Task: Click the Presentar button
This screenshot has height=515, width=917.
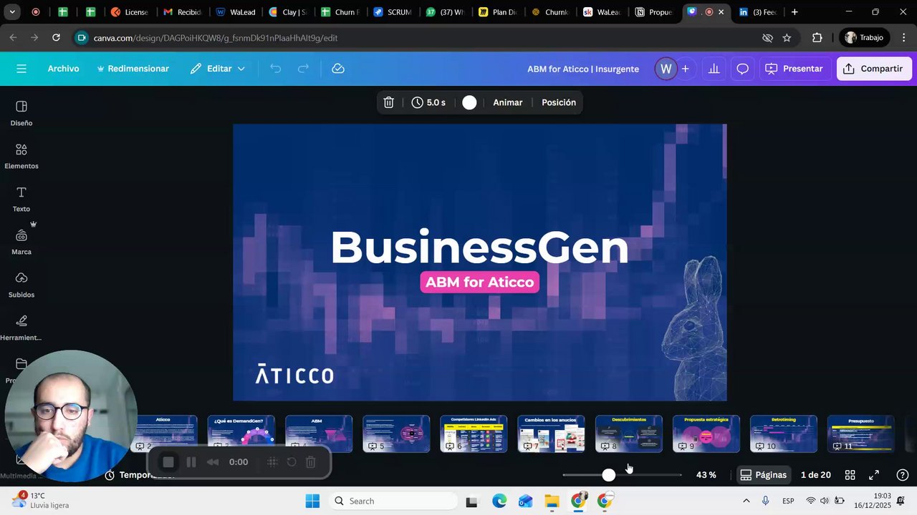Action: [794, 69]
